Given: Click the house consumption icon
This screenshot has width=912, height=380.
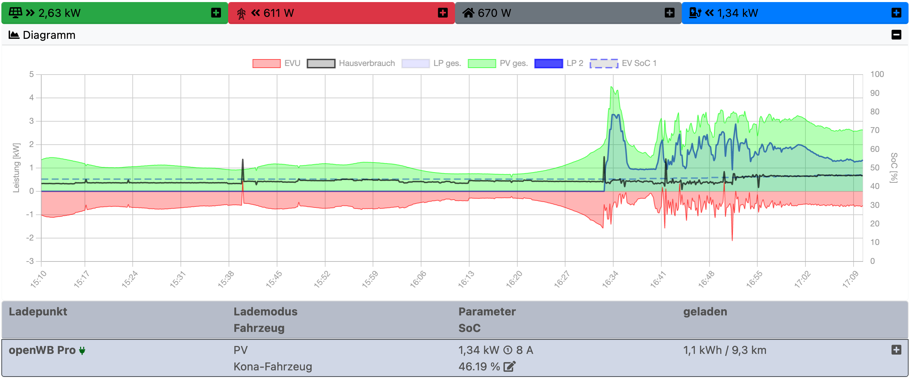Looking at the screenshot, I should (468, 13).
